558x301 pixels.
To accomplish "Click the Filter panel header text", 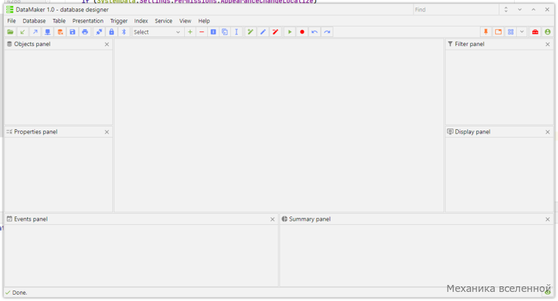I will (x=469, y=44).
